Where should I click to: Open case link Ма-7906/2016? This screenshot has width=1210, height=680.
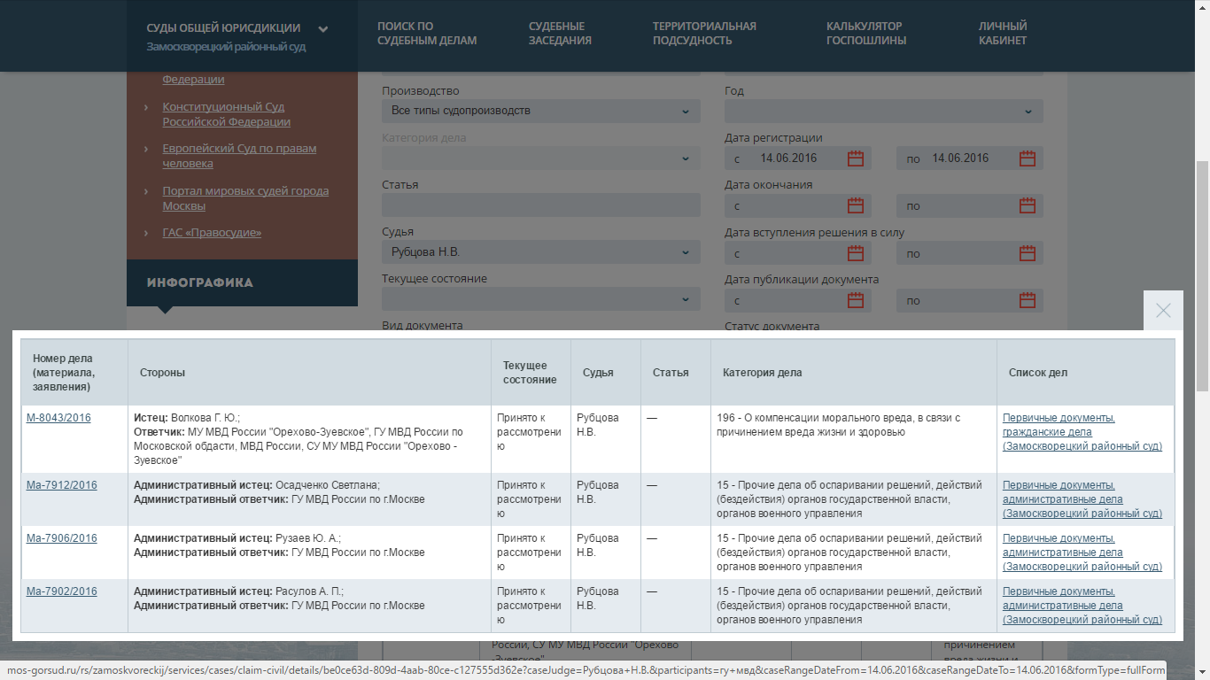coord(62,538)
